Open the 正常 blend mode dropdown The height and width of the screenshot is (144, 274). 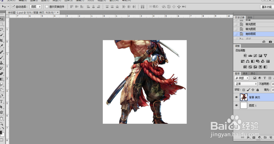click(246, 84)
